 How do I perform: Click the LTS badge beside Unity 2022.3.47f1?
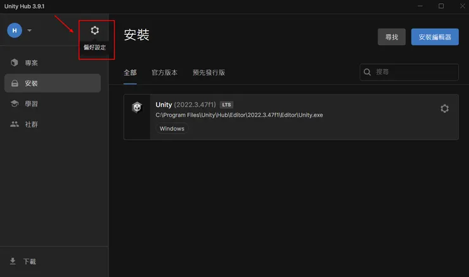coord(226,105)
